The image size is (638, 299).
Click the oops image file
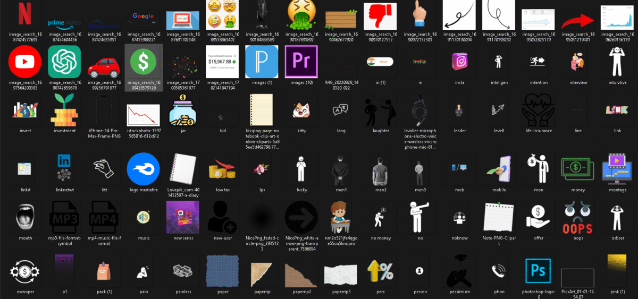[577, 218]
